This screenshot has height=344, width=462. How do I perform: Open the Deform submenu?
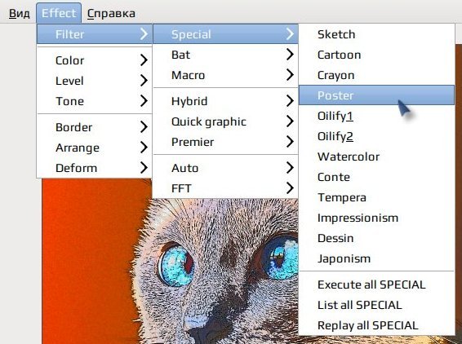coord(95,168)
